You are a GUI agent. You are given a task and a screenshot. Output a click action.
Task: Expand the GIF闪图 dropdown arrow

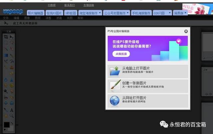point(170,13)
